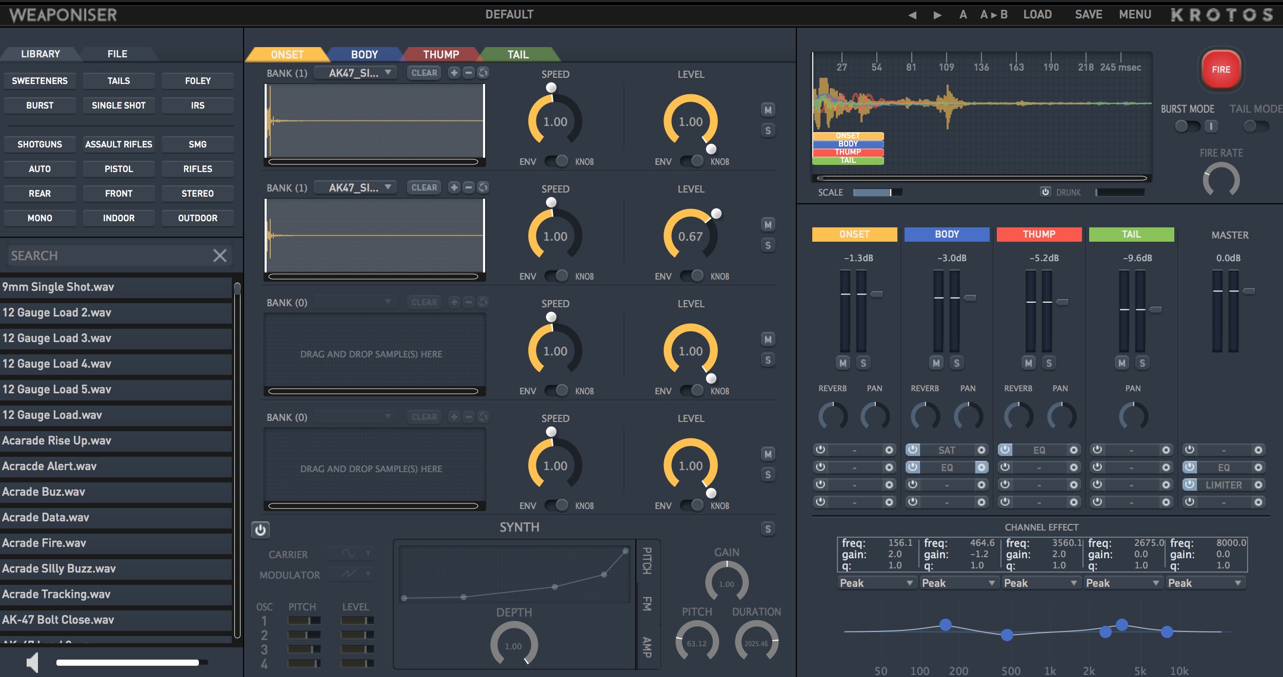Toggle first bank SPEED ENV/KNOB switch
This screenshot has width=1283, height=677.
coord(556,161)
